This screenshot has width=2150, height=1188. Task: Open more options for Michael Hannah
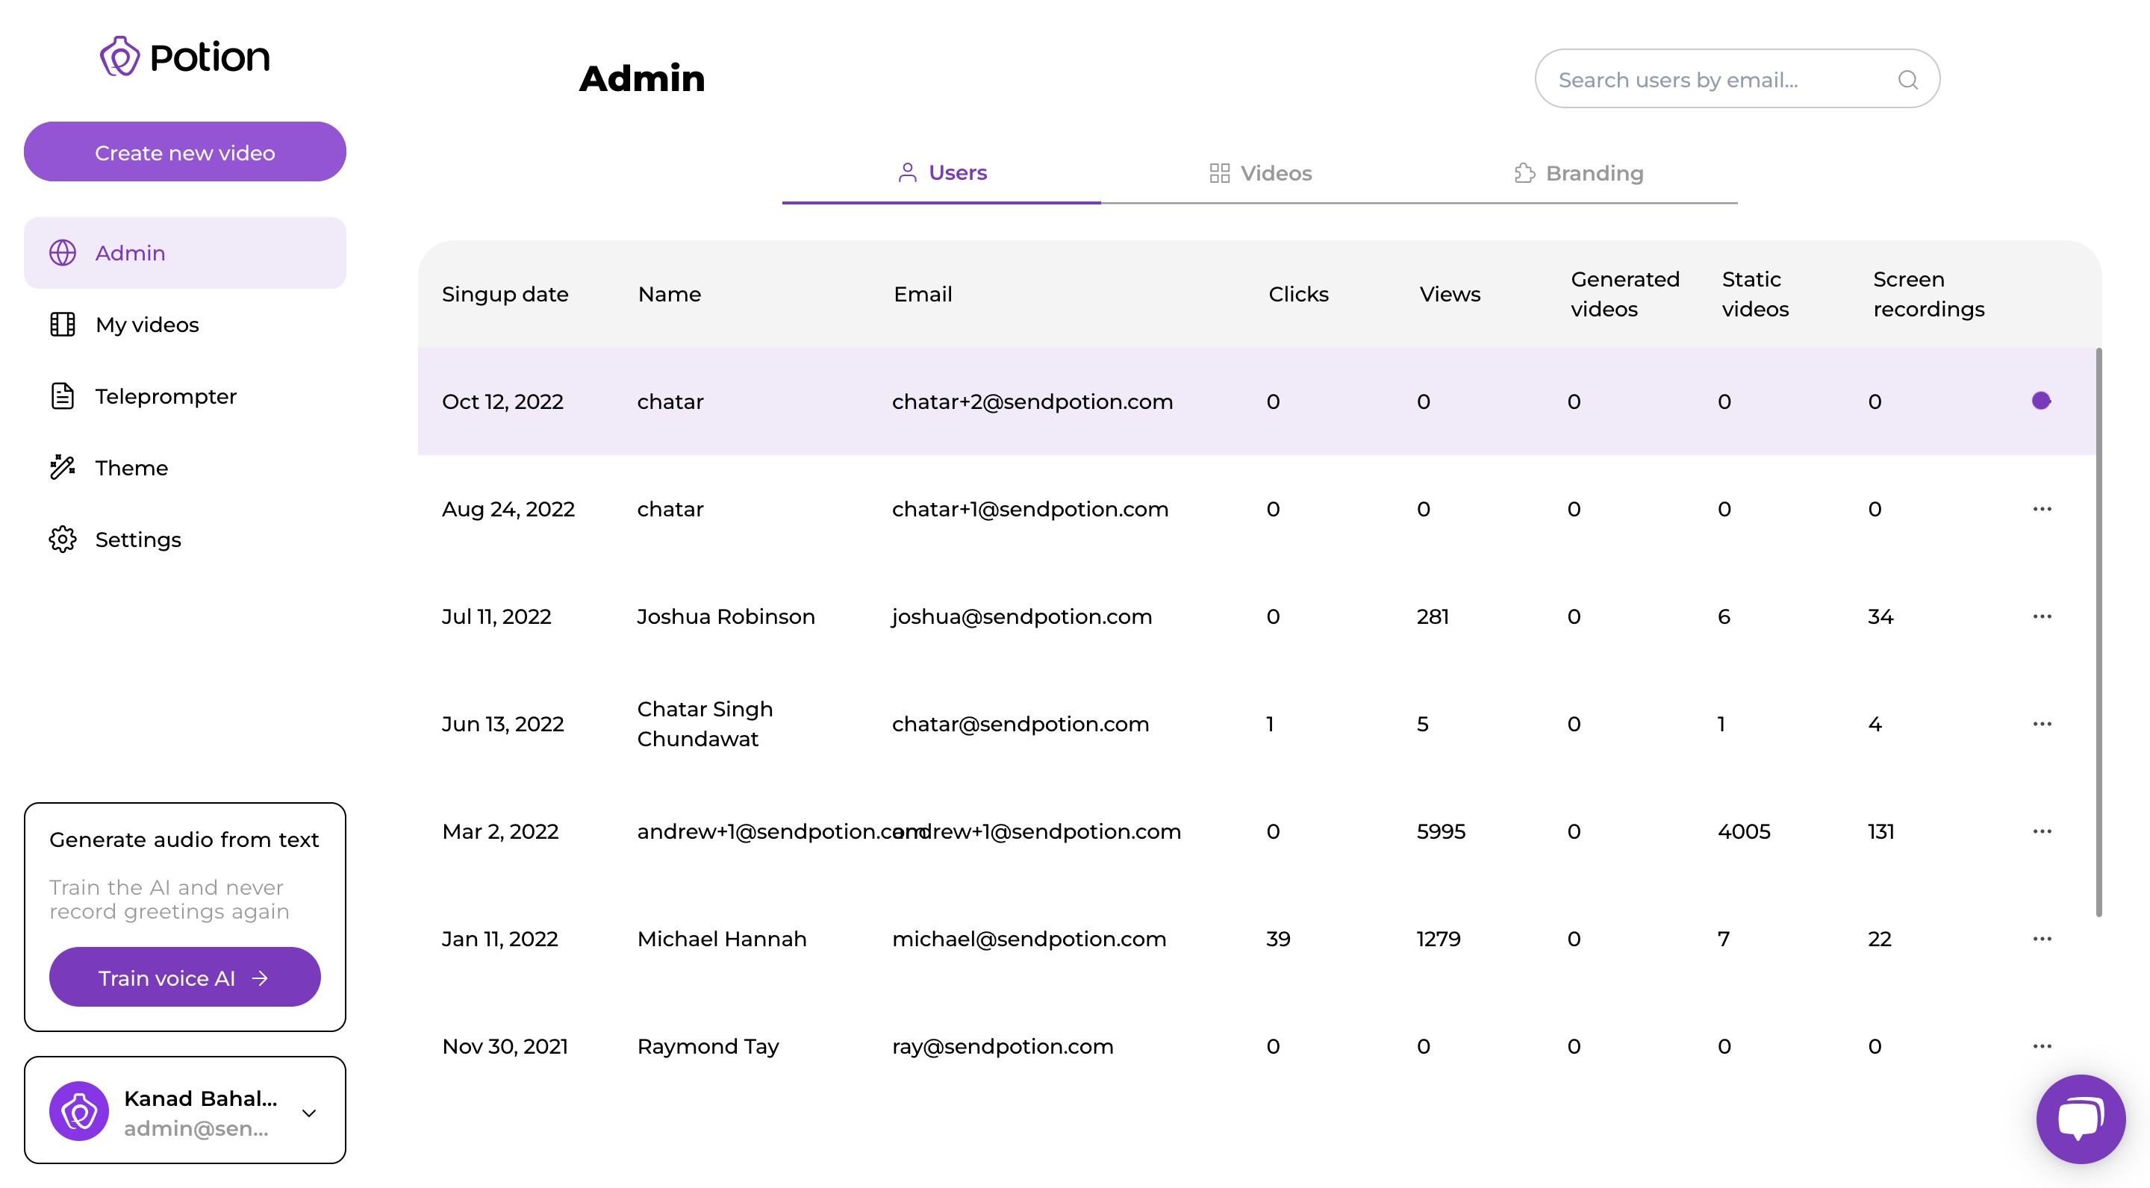tap(2042, 940)
